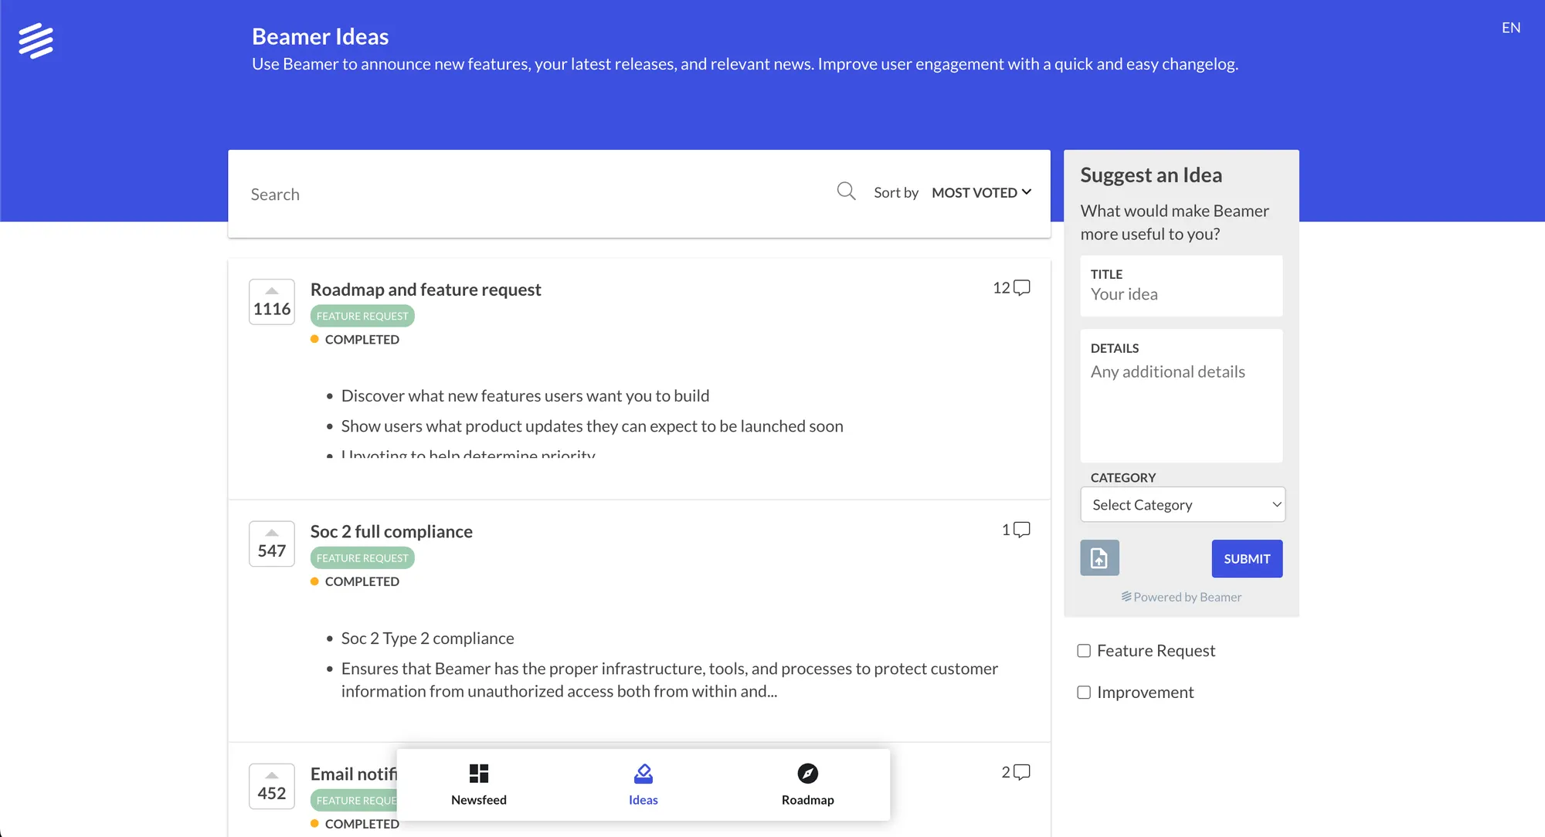Screen dimensions: 1545x837
Task: Click the Feature Request tag on Roadmap idea
Action: click(362, 316)
